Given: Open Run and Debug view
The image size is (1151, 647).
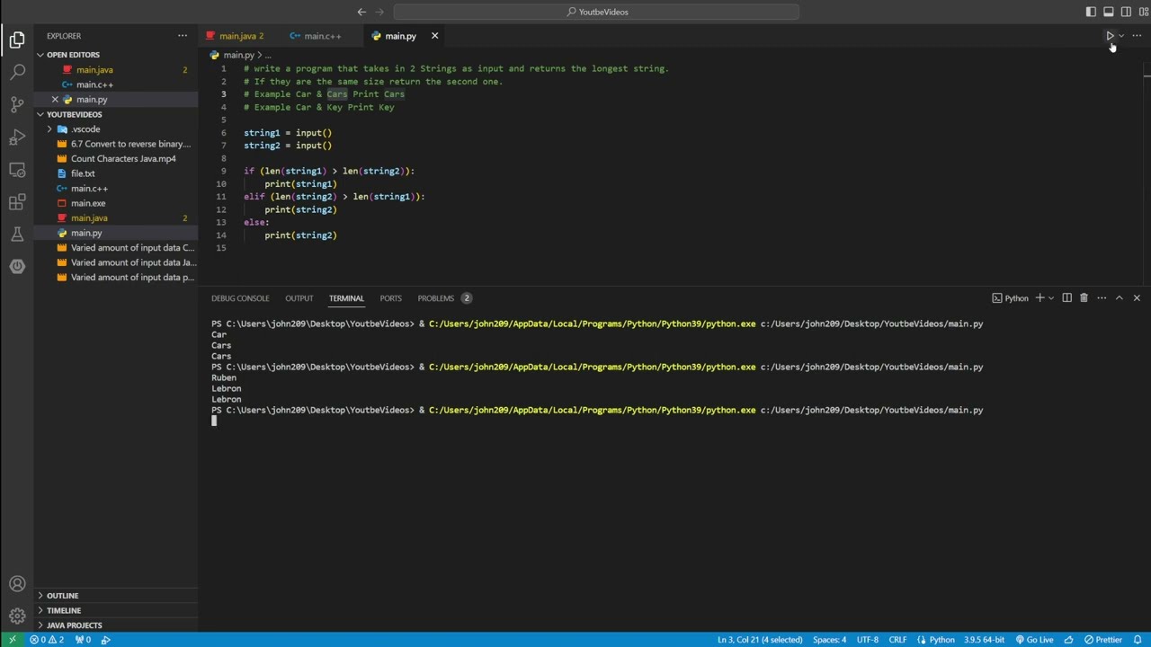Looking at the screenshot, I should tap(17, 137).
